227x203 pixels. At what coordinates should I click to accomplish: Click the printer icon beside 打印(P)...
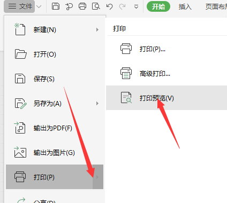pyautogui.click(x=126, y=49)
